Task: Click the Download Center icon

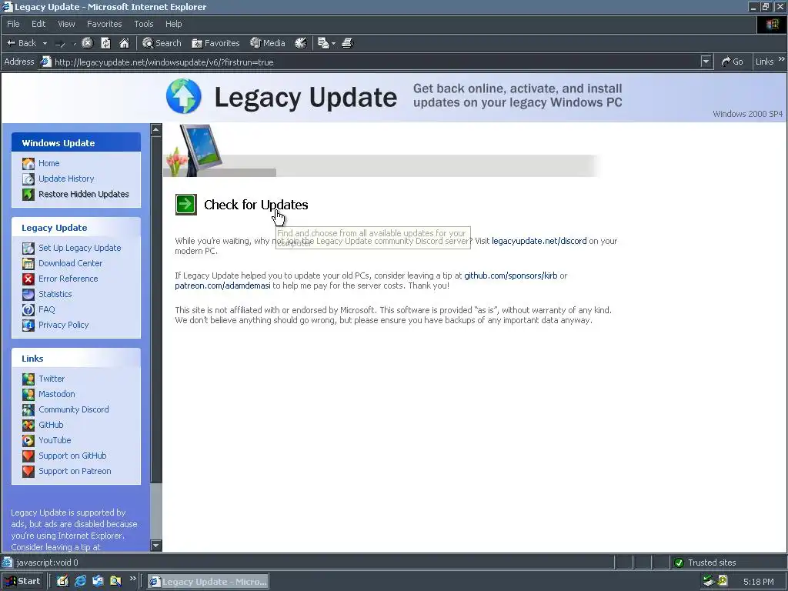Action: [28, 263]
